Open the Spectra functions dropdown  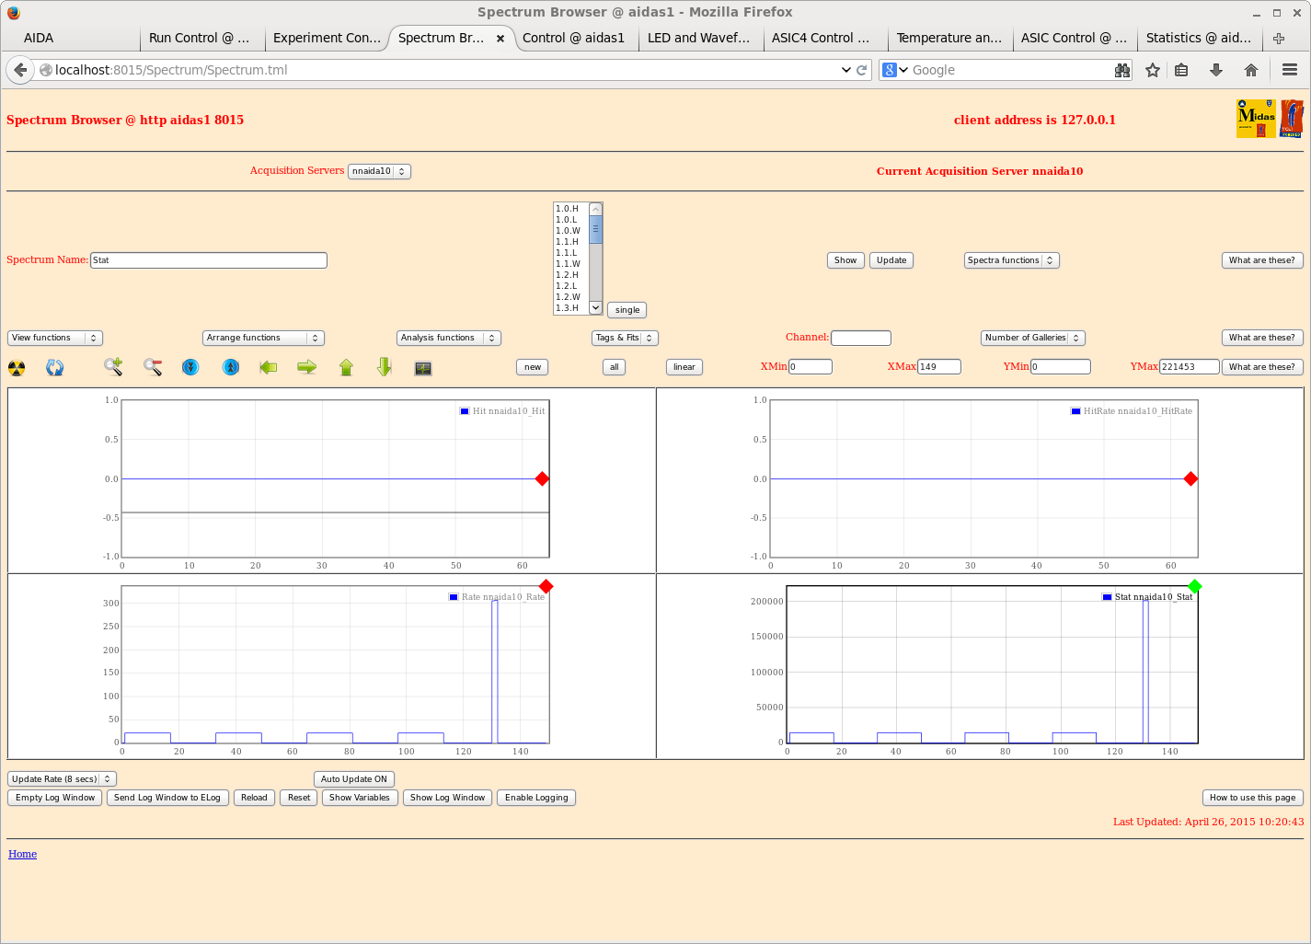[x=1012, y=260]
